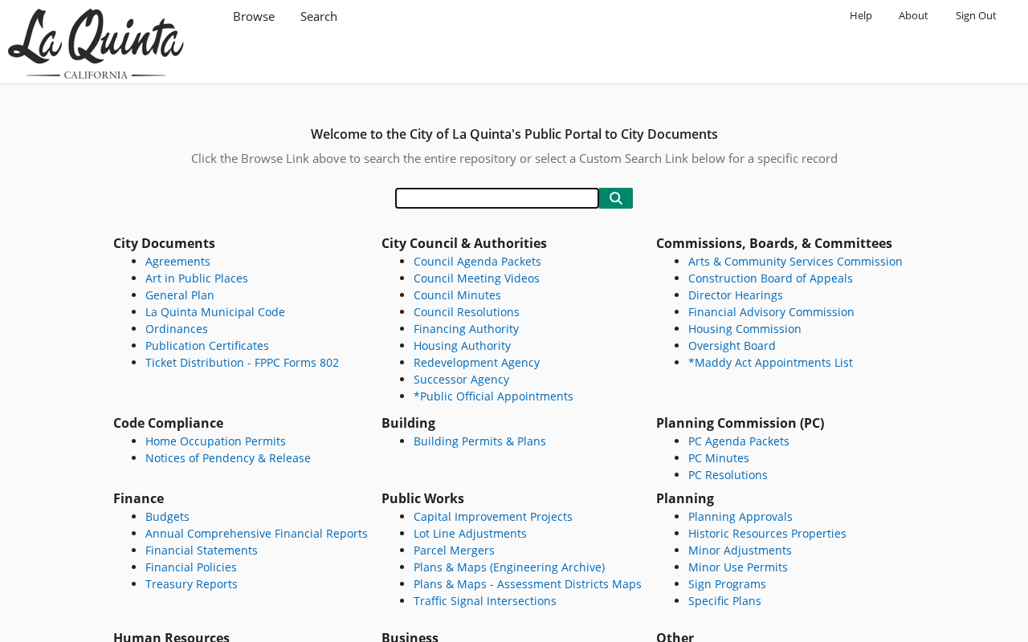Open Building Permits & Plans
The height and width of the screenshot is (642, 1028).
point(479,441)
